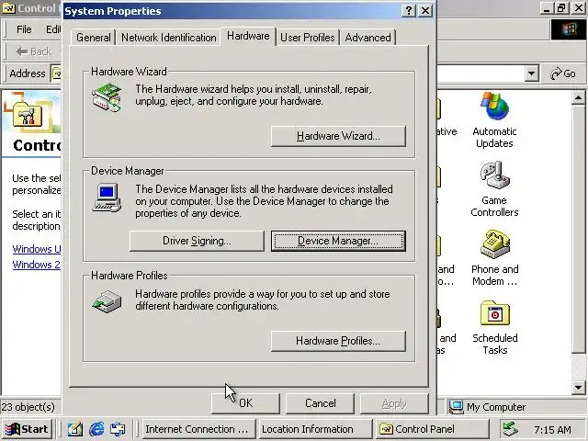Screen dimensions: 588x441
Task: Open the Hardware Profiles button
Action: pos(338,341)
